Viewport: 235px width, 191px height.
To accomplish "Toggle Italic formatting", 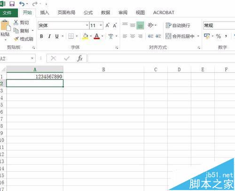I will pos(49,36).
